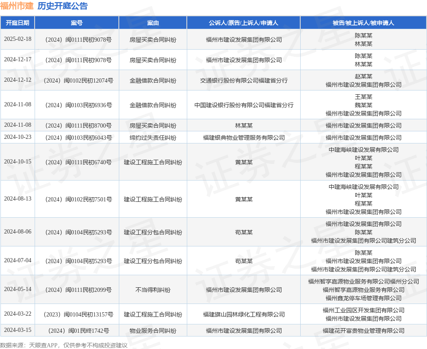This screenshot has height=349, width=427.
Task: Click plaintiff 福建旗山园林绿化工程有限公司
Action: click(244, 314)
